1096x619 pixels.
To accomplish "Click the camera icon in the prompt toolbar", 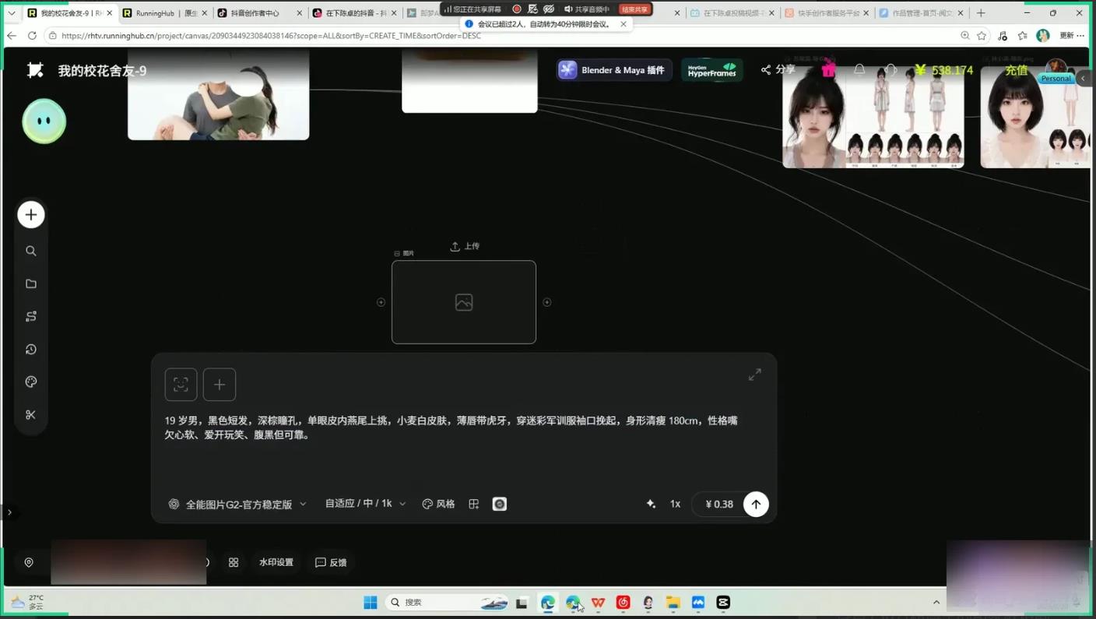I will click(x=500, y=504).
